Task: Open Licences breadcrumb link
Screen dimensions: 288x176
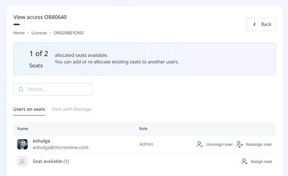Action: [39, 33]
